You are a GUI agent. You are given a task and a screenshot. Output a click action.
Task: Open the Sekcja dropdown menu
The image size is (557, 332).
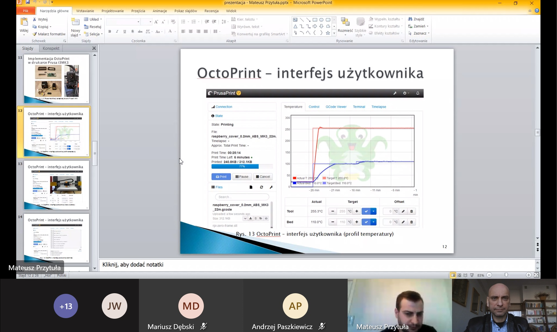point(93,34)
